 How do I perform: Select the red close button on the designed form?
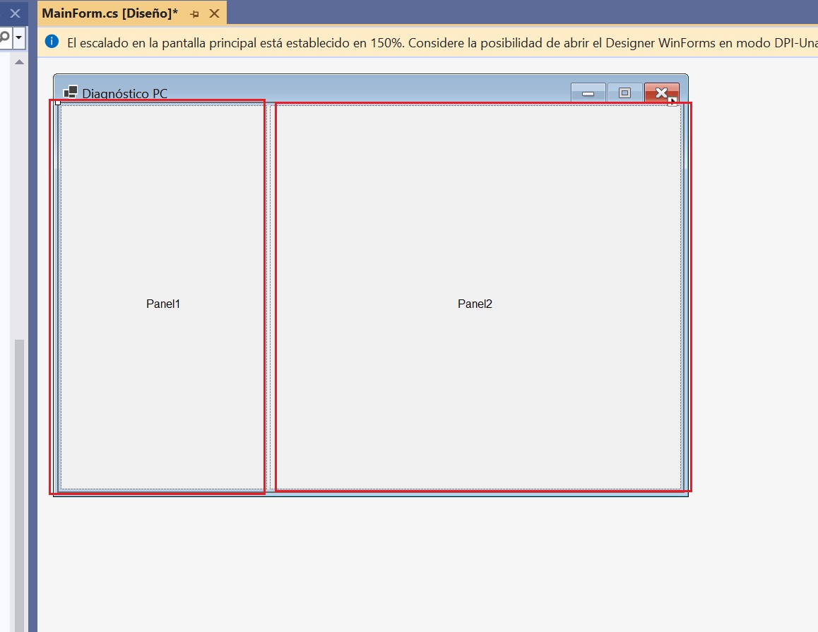point(661,92)
